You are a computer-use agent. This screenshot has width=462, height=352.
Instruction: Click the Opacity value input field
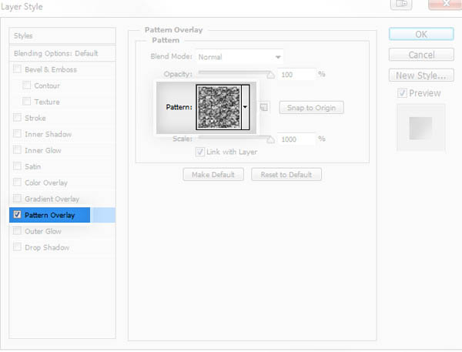(x=297, y=74)
